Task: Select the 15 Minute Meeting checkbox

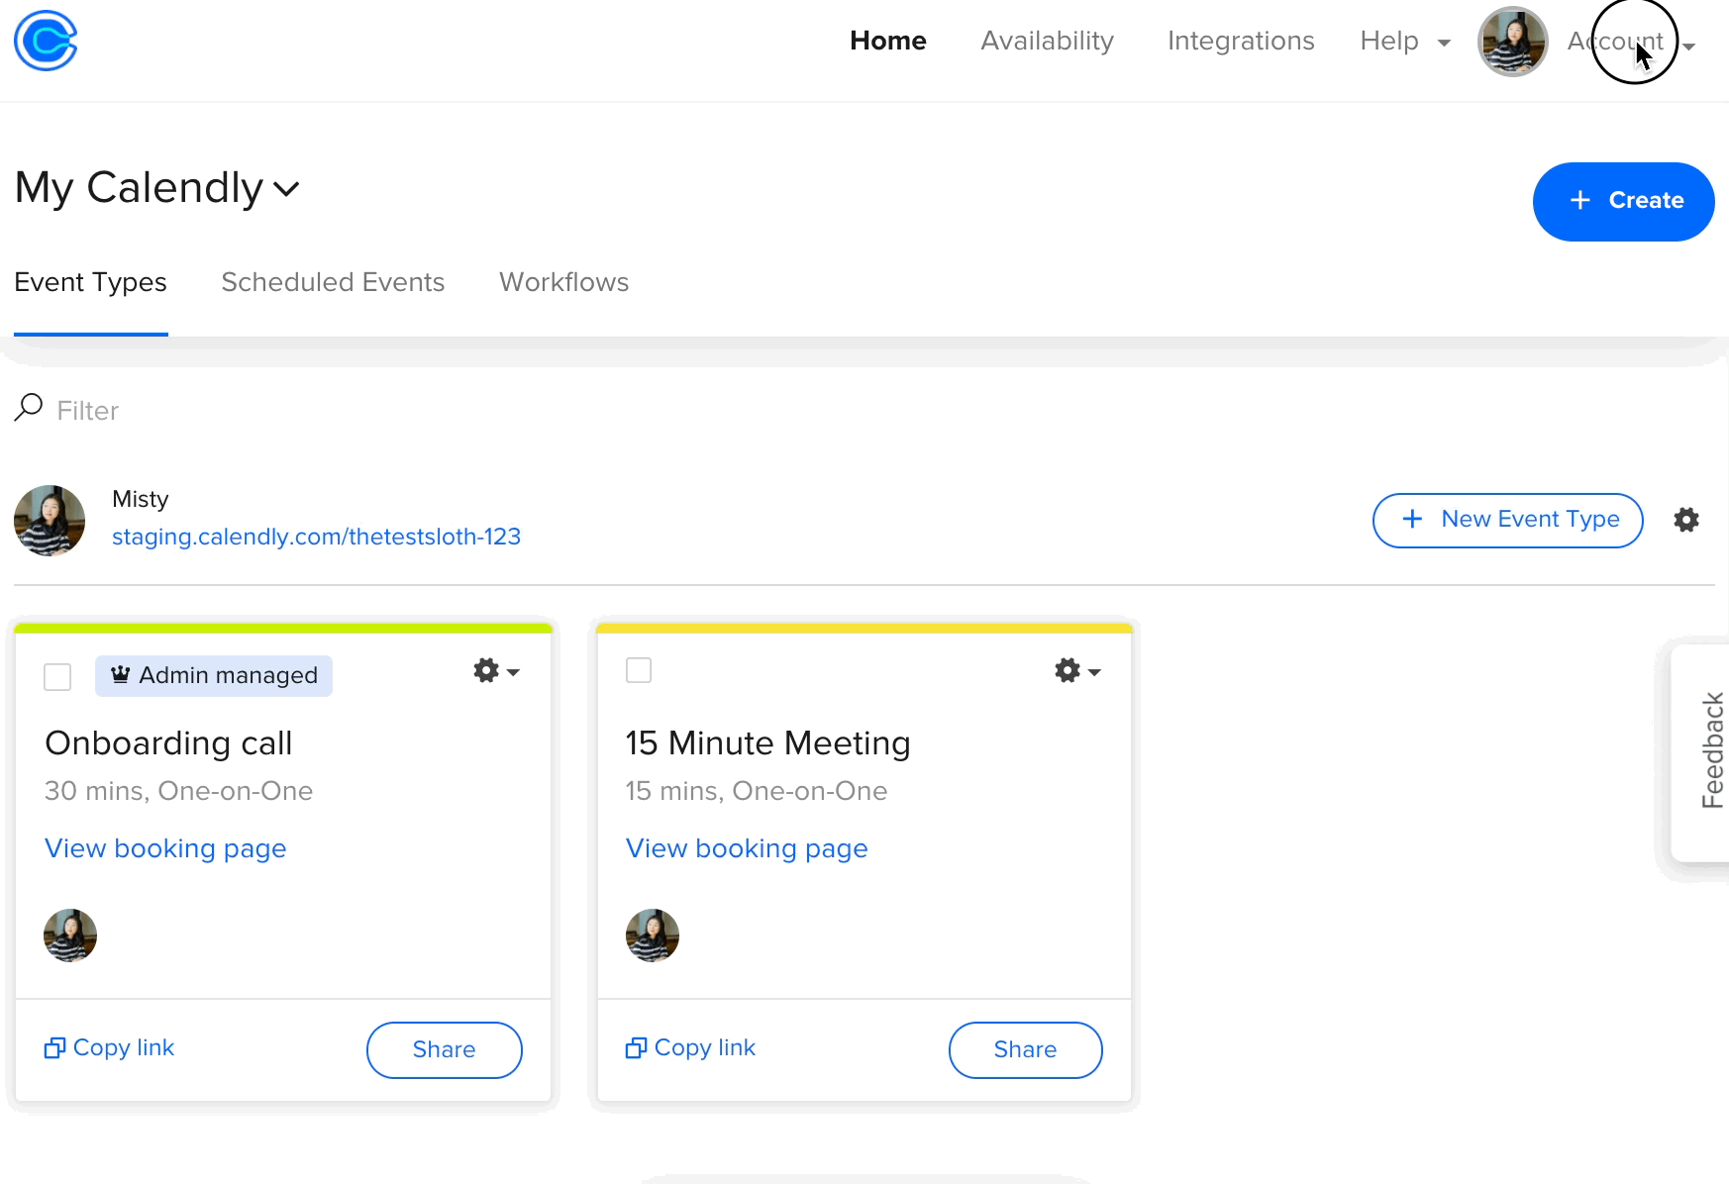Action: coord(639,670)
